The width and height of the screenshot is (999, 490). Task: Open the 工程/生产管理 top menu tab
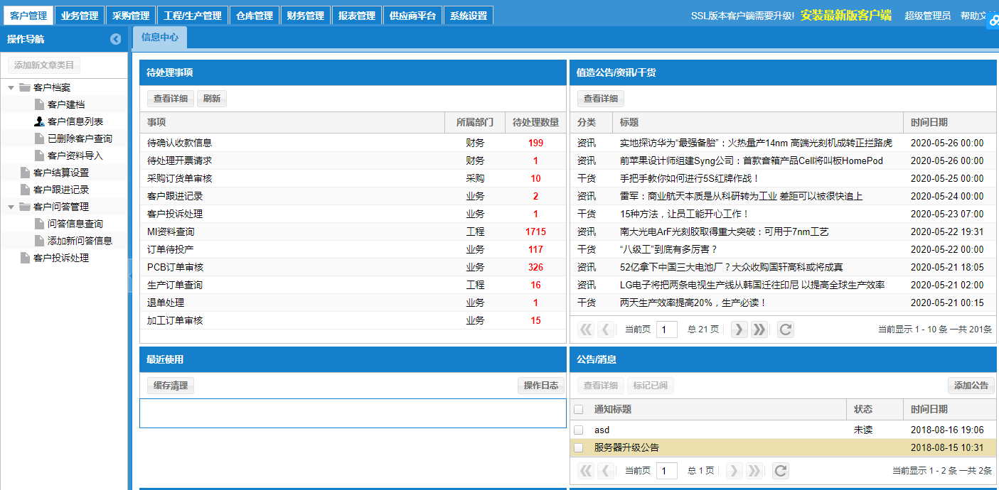point(193,16)
